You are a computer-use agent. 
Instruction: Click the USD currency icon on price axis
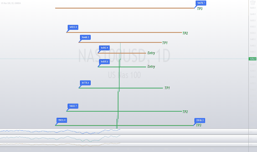coord(253,3)
